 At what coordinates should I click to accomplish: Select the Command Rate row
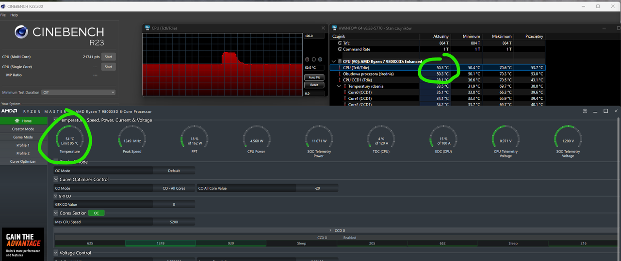(438, 49)
